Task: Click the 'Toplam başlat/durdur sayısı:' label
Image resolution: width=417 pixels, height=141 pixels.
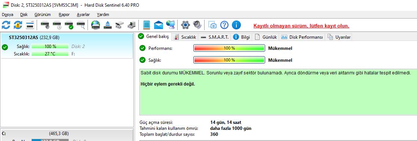Action: 167,134
